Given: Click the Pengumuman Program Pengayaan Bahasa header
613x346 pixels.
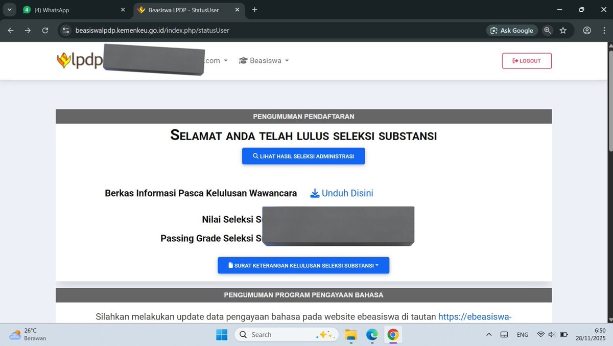Looking at the screenshot, I should click(303, 295).
